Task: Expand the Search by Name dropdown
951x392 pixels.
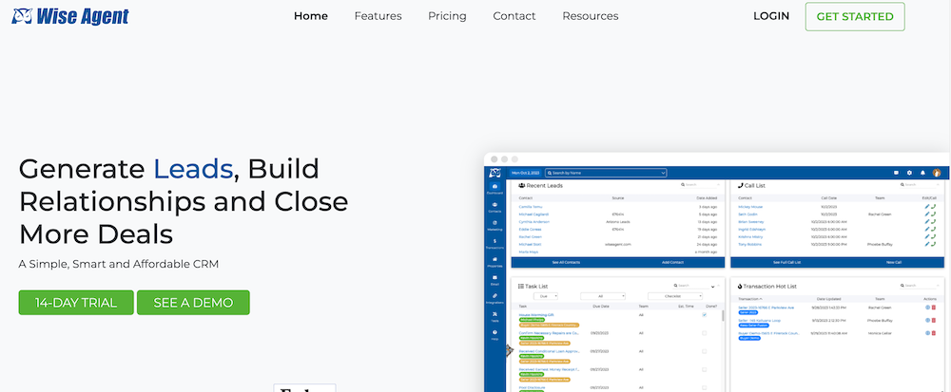Action: coord(607,173)
